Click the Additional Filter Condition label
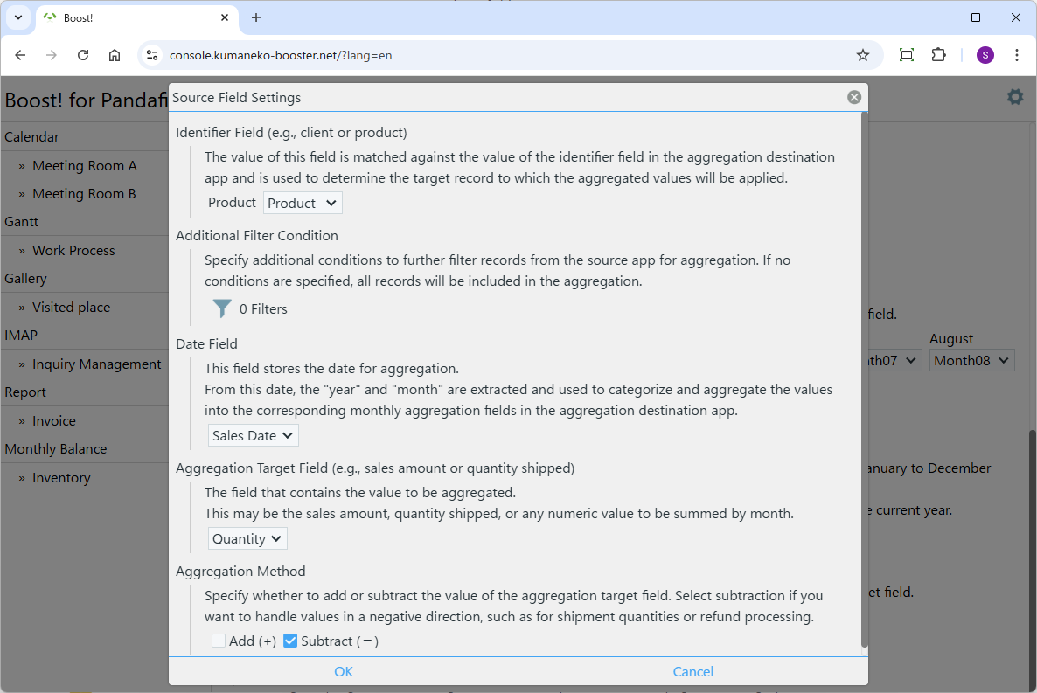Viewport: 1037px width, 693px height. [256, 235]
